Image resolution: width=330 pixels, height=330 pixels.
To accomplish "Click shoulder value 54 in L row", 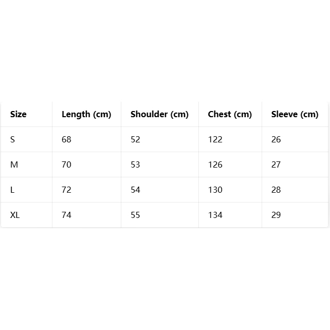I will [x=135, y=190].
